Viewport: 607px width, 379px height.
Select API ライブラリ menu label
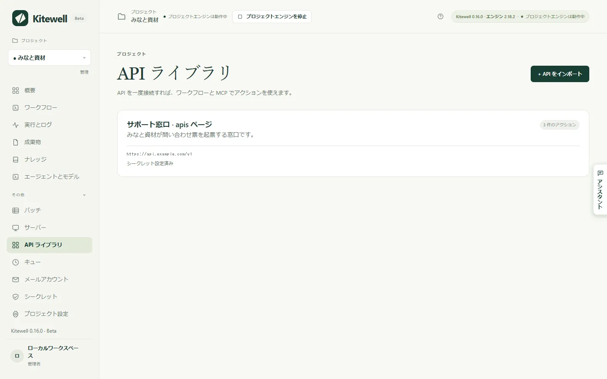coord(43,245)
